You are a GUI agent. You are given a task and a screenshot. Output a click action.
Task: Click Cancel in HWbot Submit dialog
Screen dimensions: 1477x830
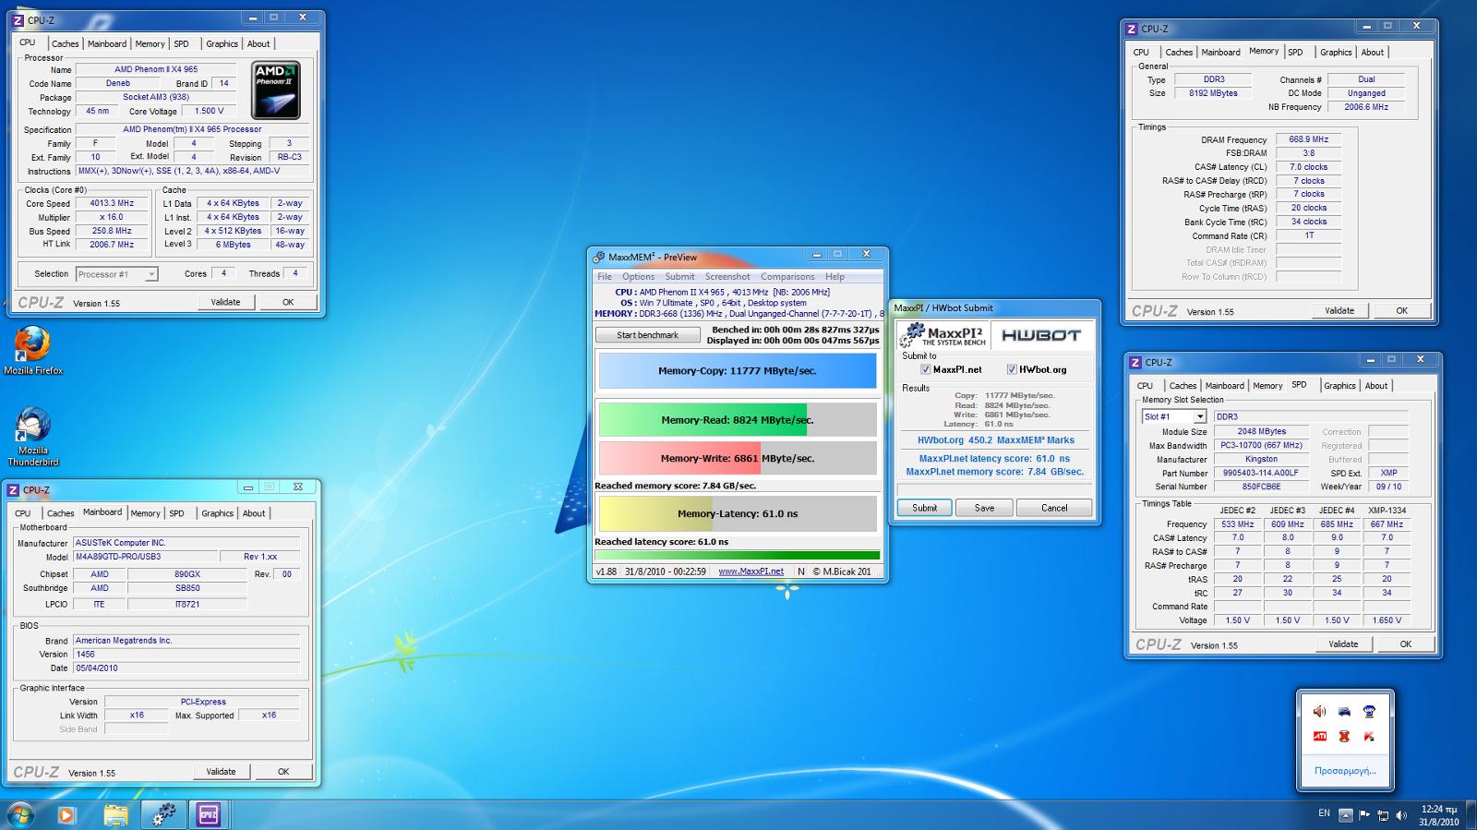[x=1054, y=508]
